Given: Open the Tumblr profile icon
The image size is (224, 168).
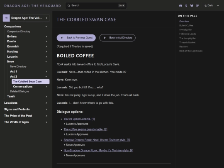Looking at the screenshot, I should pyautogui.click(x=186, y=5).
